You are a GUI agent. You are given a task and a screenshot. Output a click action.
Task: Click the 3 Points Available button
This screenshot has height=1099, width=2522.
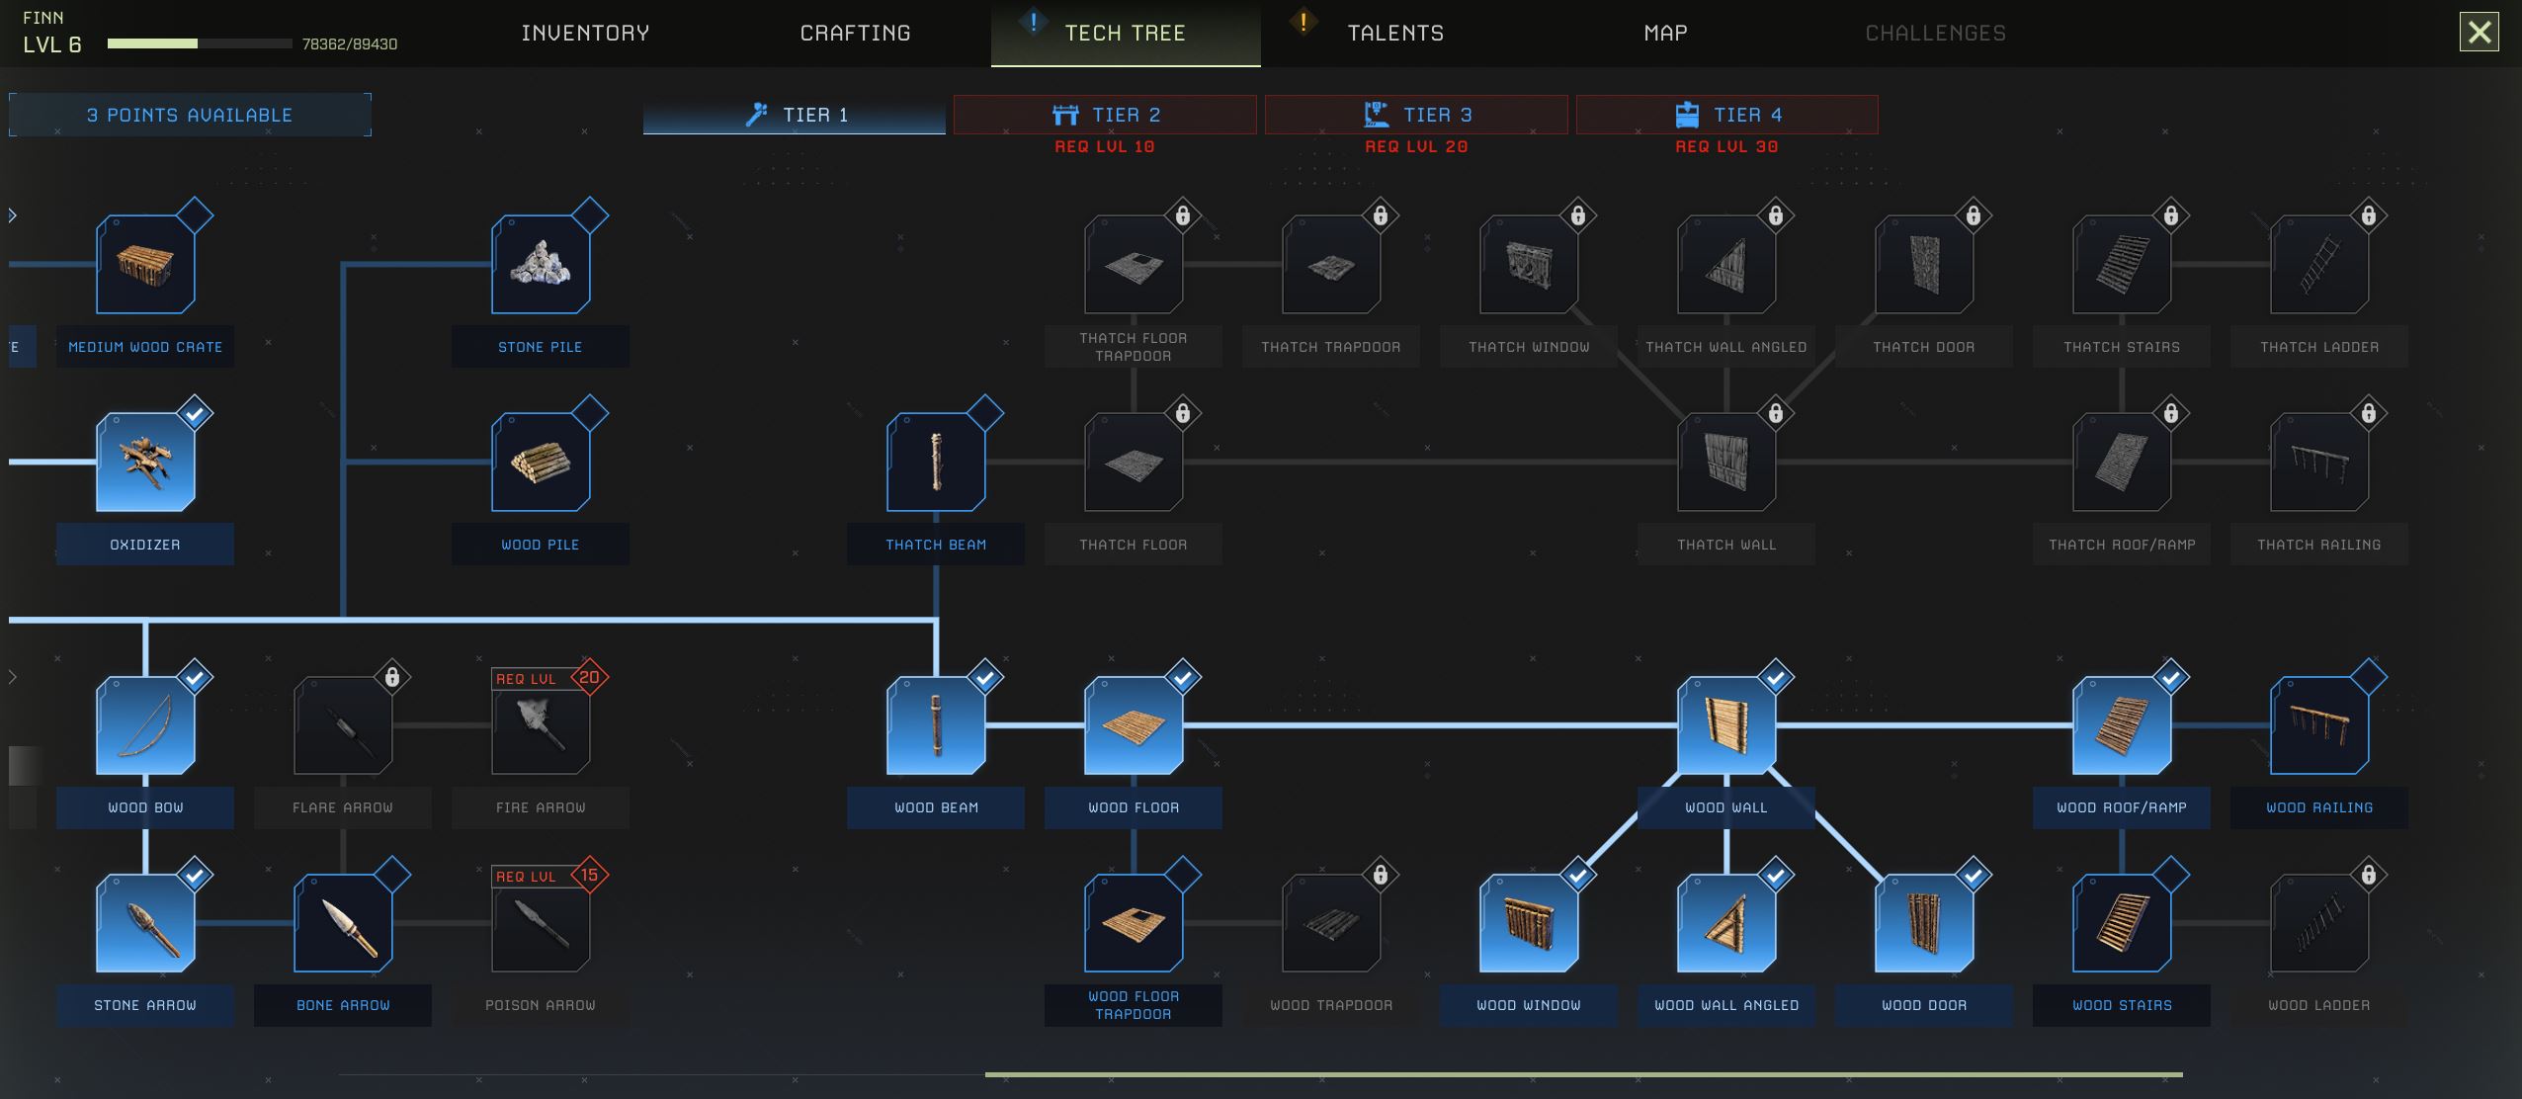point(190,115)
